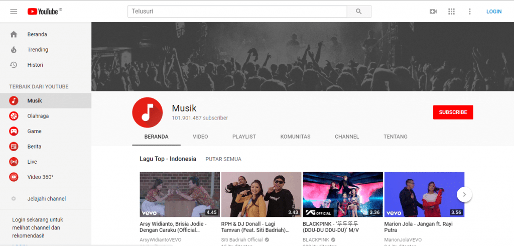The image size is (514, 246).
Task: Click the red SUBSCRIBE button
Action: click(453, 112)
